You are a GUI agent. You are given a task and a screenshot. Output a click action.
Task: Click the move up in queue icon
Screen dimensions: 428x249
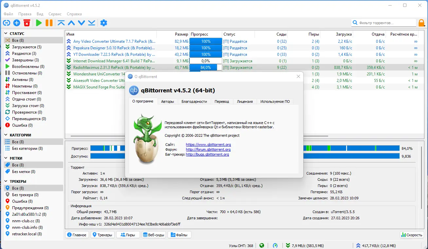click(x=71, y=23)
